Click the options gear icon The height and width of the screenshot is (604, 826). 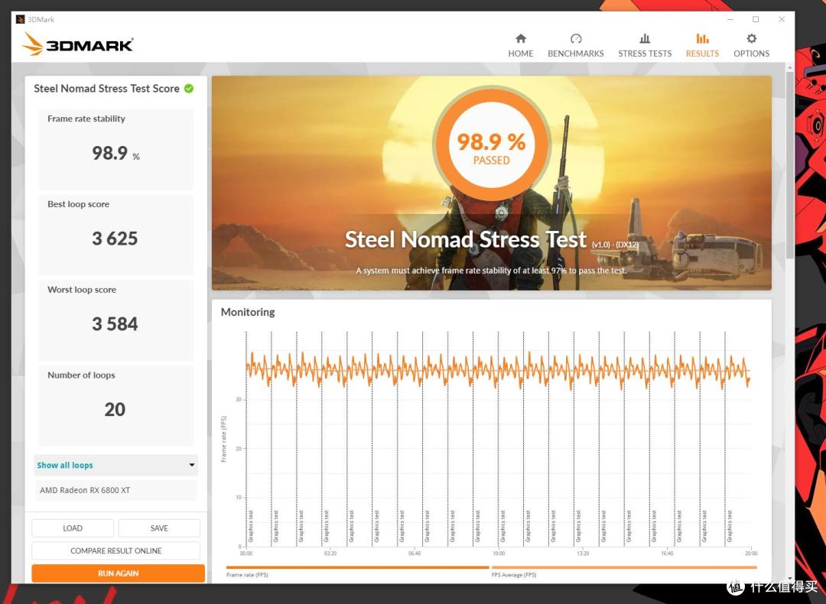point(752,38)
